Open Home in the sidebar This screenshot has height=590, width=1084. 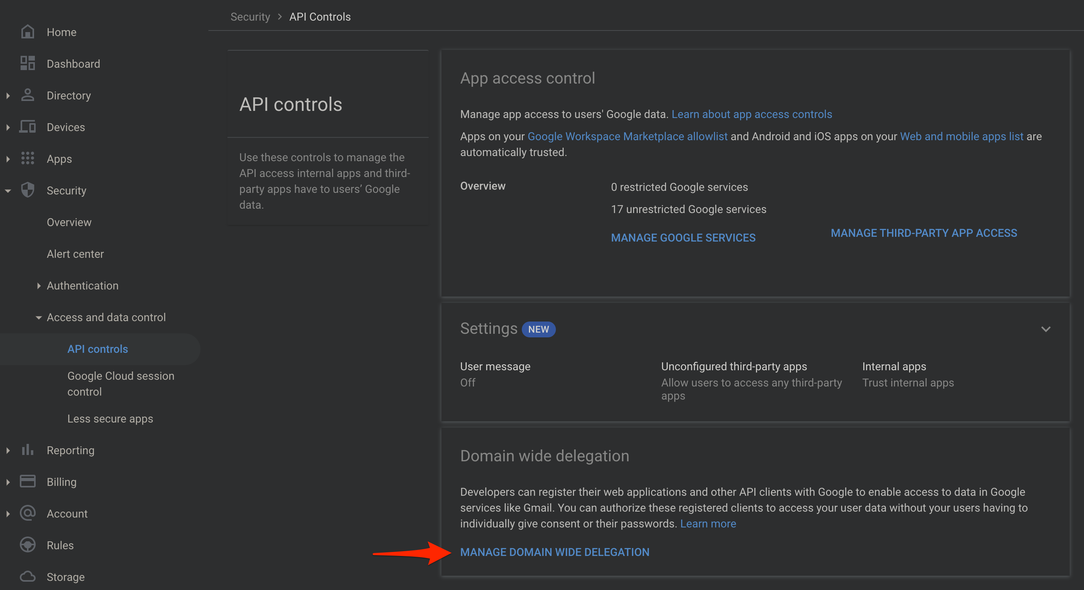point(61,32)
